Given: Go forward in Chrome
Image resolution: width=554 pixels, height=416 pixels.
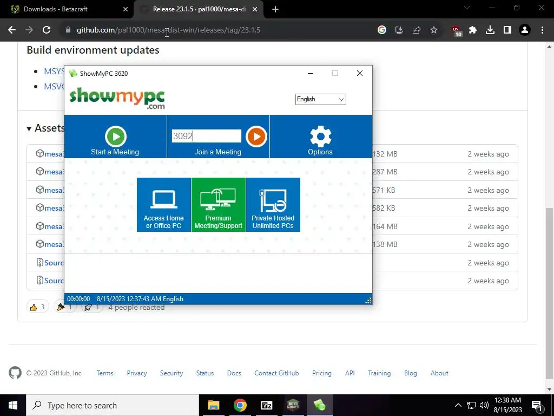Looking at the screenshot, I should coord(29,30).
